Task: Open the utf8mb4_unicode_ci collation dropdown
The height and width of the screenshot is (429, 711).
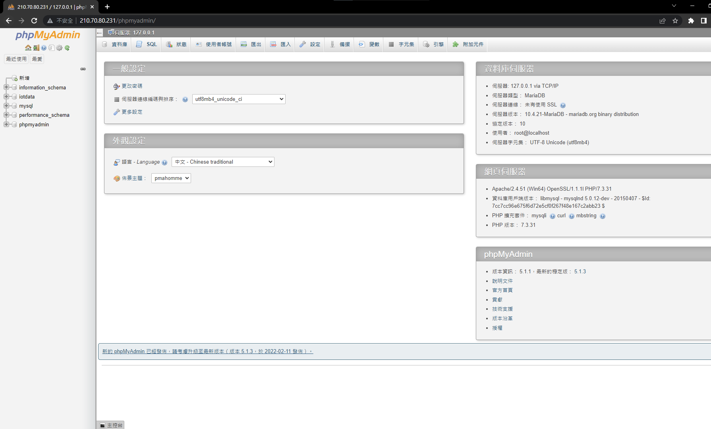Action: 239,99
